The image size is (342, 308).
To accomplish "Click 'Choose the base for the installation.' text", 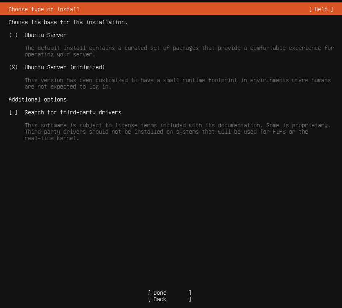I will (x=68, y=22).
